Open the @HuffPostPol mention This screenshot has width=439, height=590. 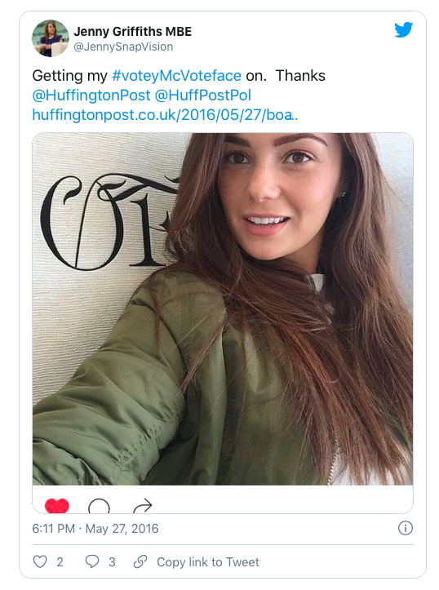(202, 95)
